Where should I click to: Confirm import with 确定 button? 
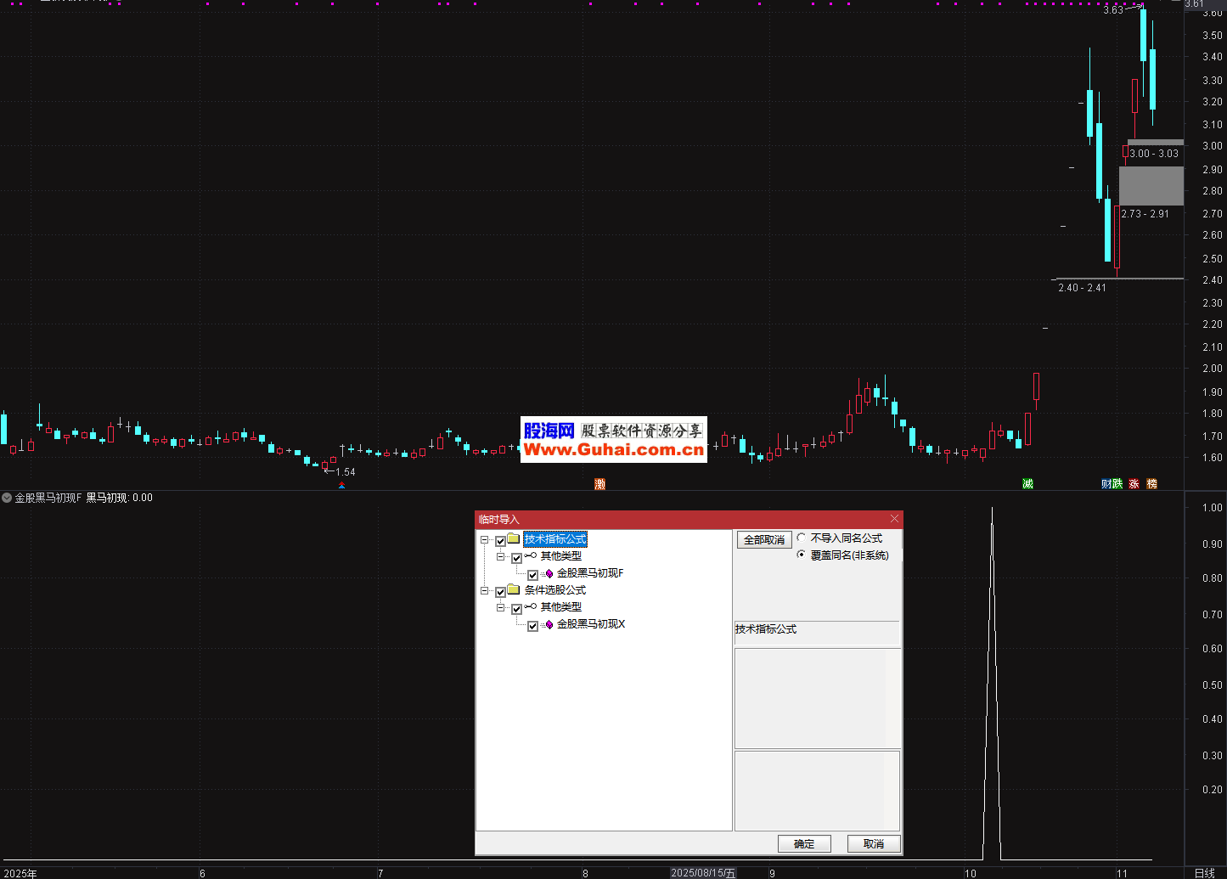[x=803, y=843]
